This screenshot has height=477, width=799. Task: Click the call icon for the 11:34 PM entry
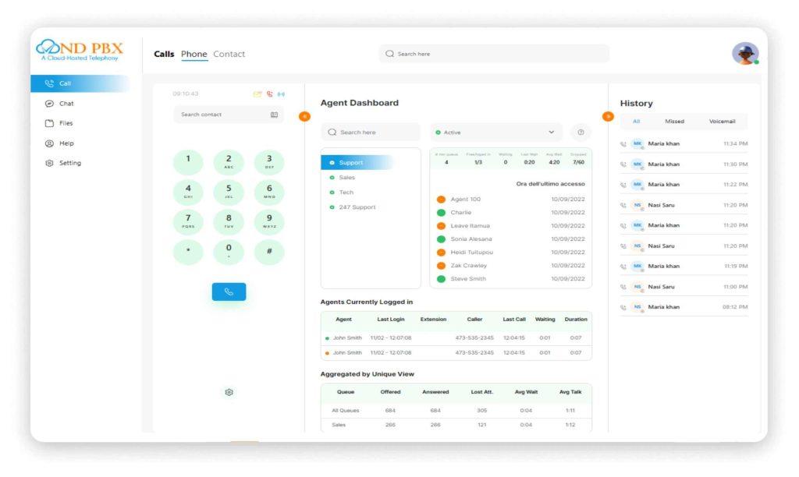(623, 144)
